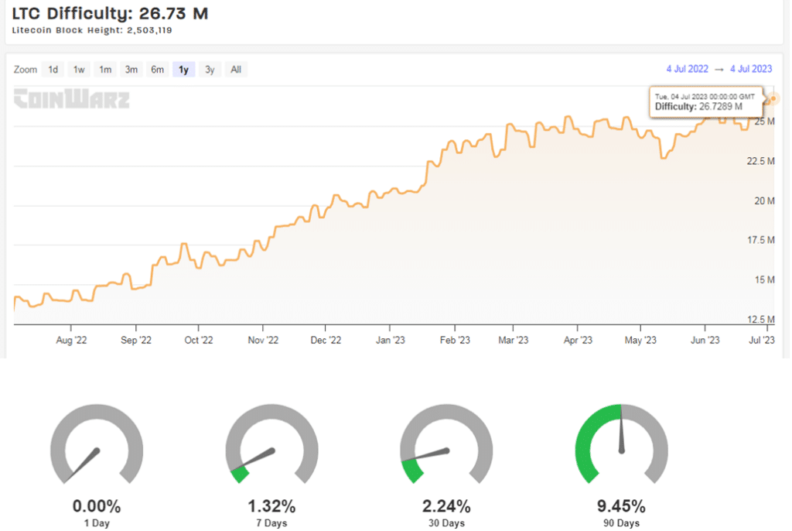Click the 30 Days change gauge

(x=446, y=444)
